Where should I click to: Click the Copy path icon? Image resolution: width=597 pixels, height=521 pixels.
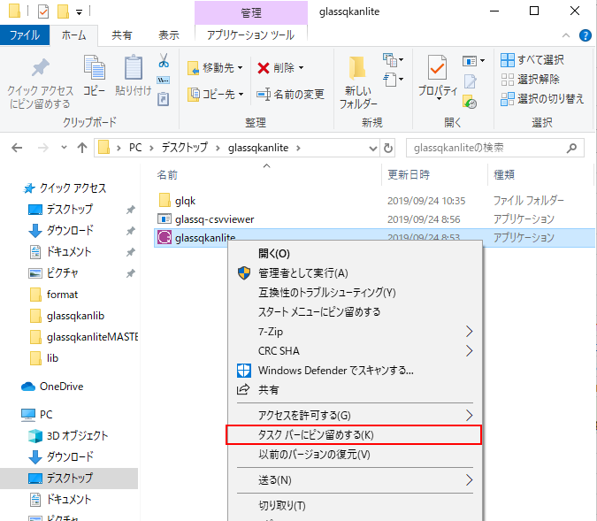point(164,80)
